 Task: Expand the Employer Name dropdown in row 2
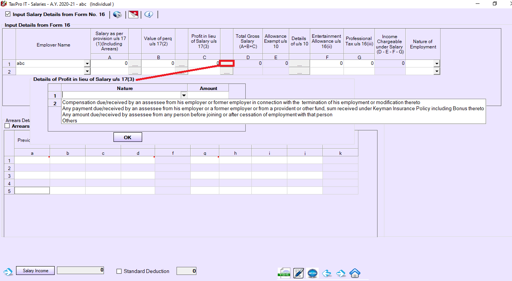[87, 71]
